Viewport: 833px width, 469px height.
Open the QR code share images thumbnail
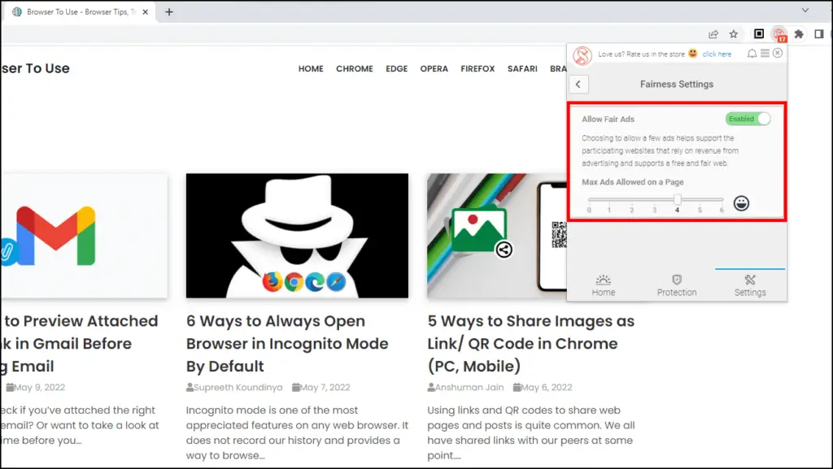(x=497, y=236)
